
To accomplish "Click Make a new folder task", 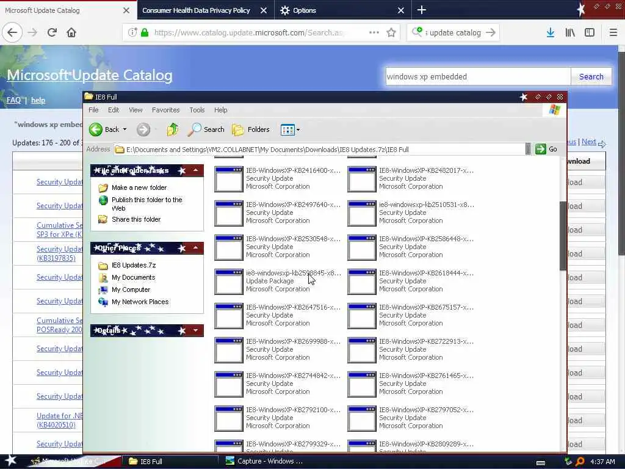I will tap(139, 187).
